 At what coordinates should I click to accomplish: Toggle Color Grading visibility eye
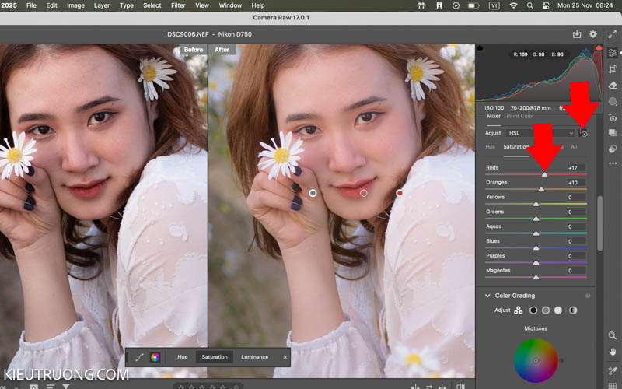click(588, 296)
